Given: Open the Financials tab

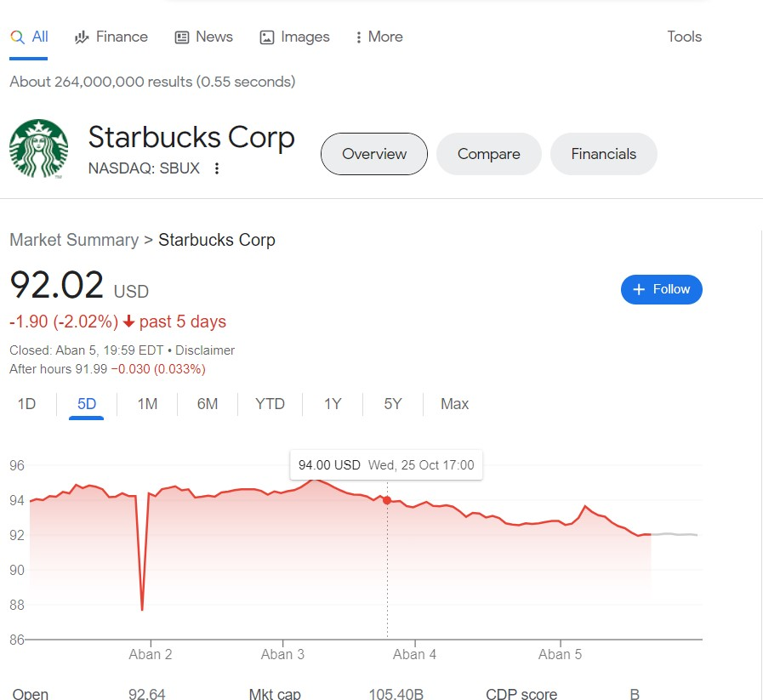Looking at the screenshot, I should pyautogui.click(x=603, y=154).
